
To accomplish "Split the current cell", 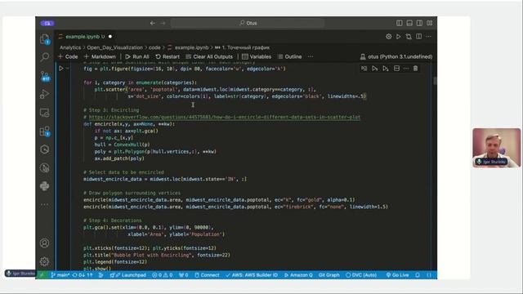I will [396, 69].
